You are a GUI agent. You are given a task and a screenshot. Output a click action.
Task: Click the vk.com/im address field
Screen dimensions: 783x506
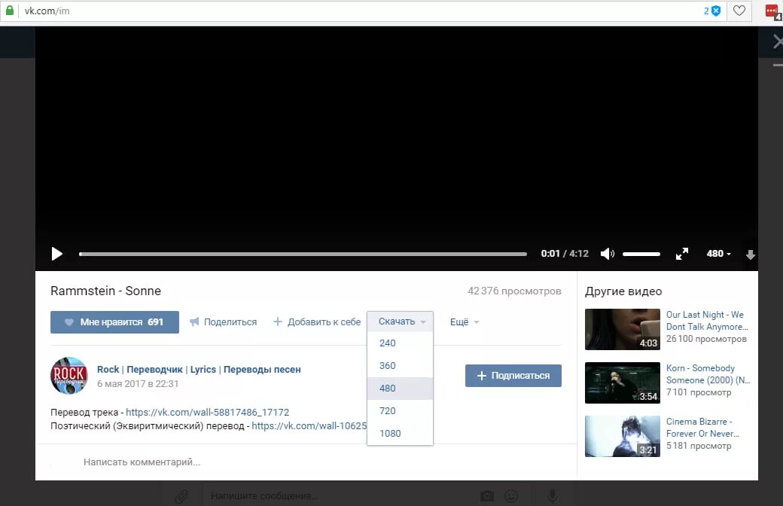point(360,11)
